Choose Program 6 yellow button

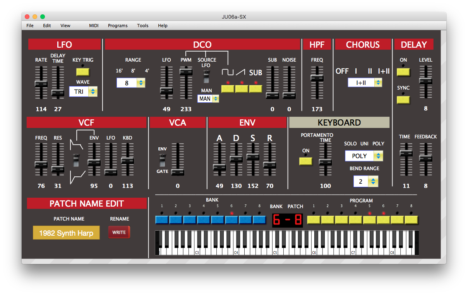pyautogui.click(x=383, y=220)
